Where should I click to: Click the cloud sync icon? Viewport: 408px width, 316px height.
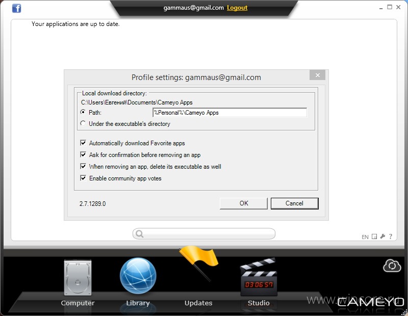(x=392, y=266)
